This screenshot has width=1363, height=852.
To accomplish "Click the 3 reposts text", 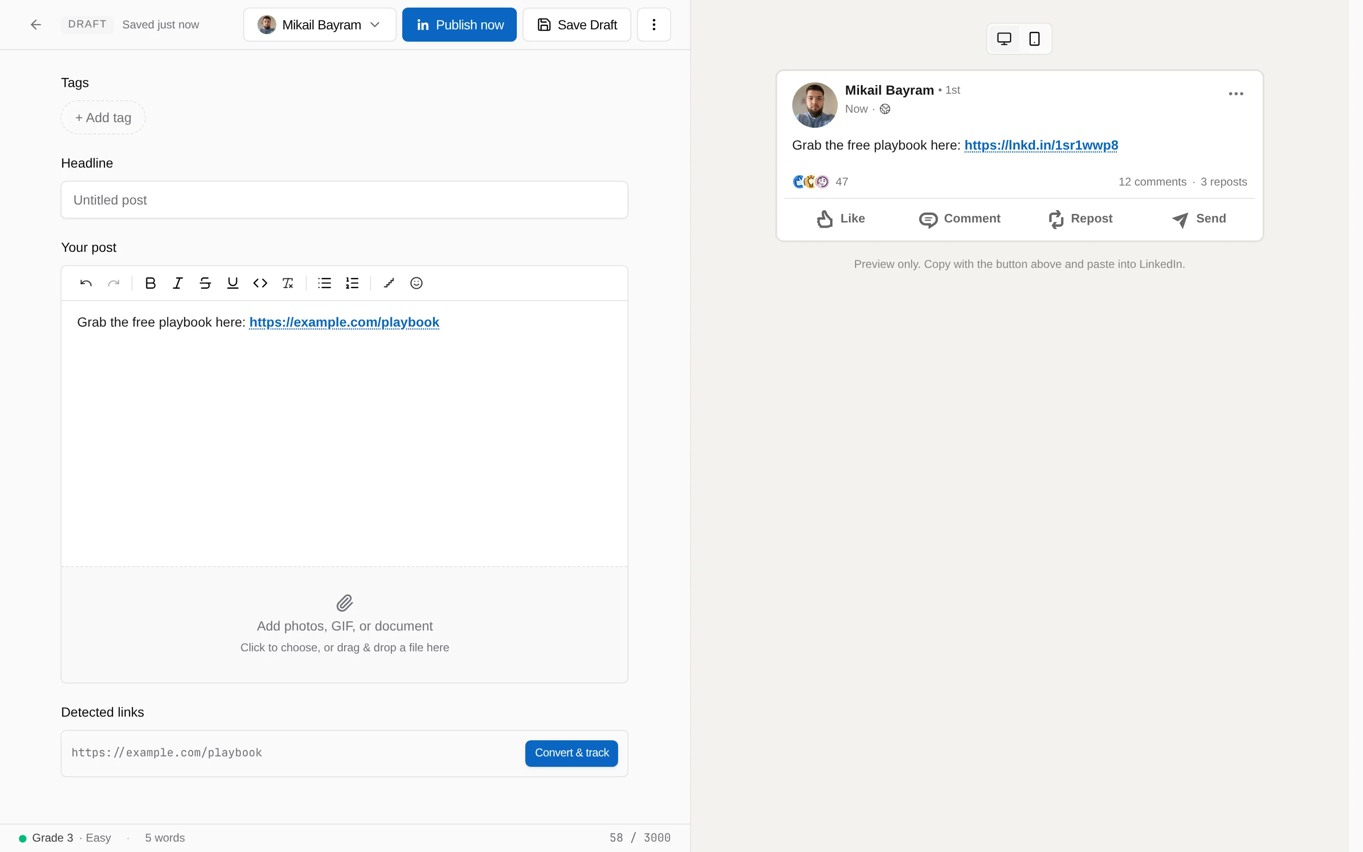I will tap(1223, 182).
